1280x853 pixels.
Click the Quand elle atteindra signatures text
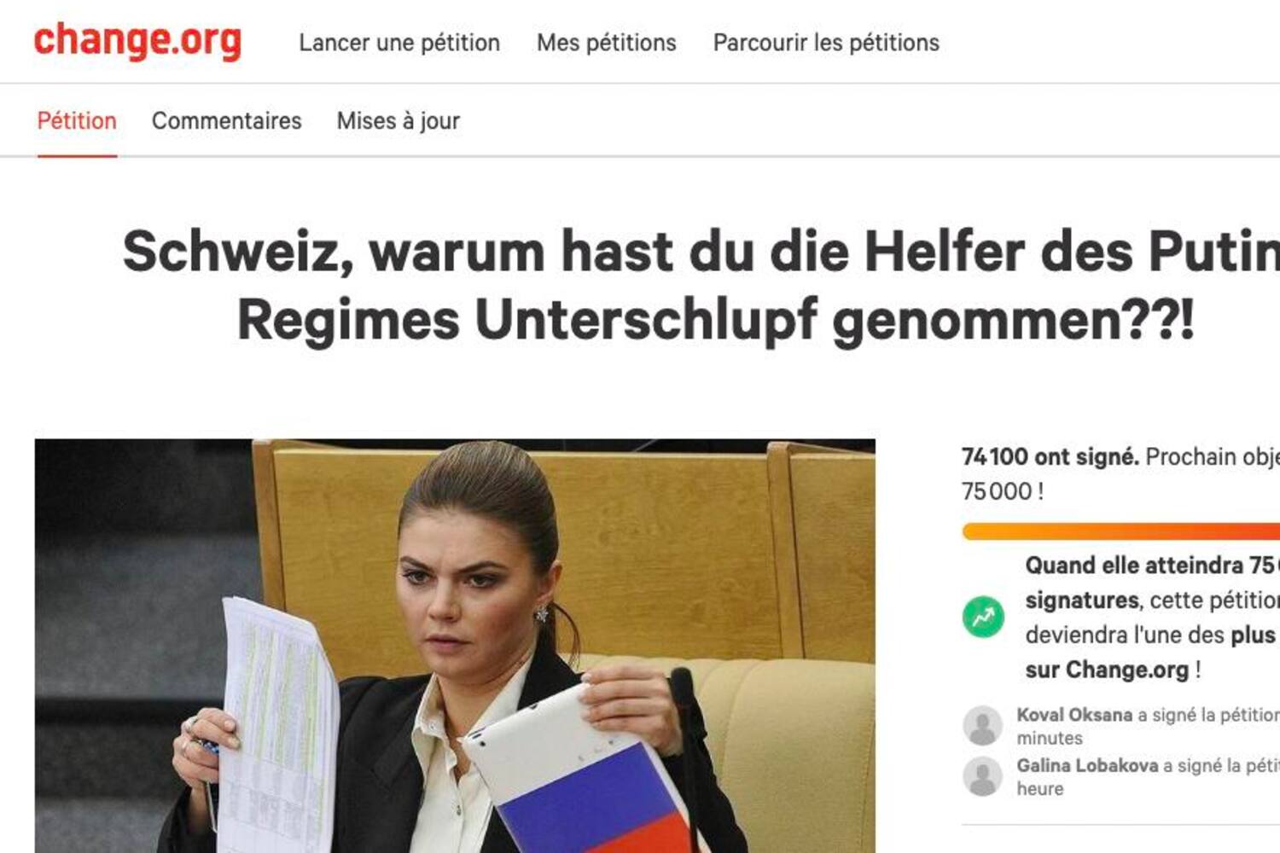coord(1152,583)
